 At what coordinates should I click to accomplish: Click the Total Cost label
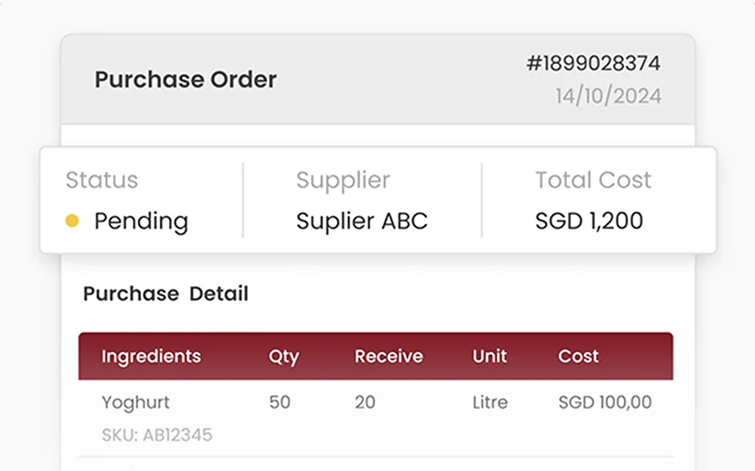[x=593, y=180]
